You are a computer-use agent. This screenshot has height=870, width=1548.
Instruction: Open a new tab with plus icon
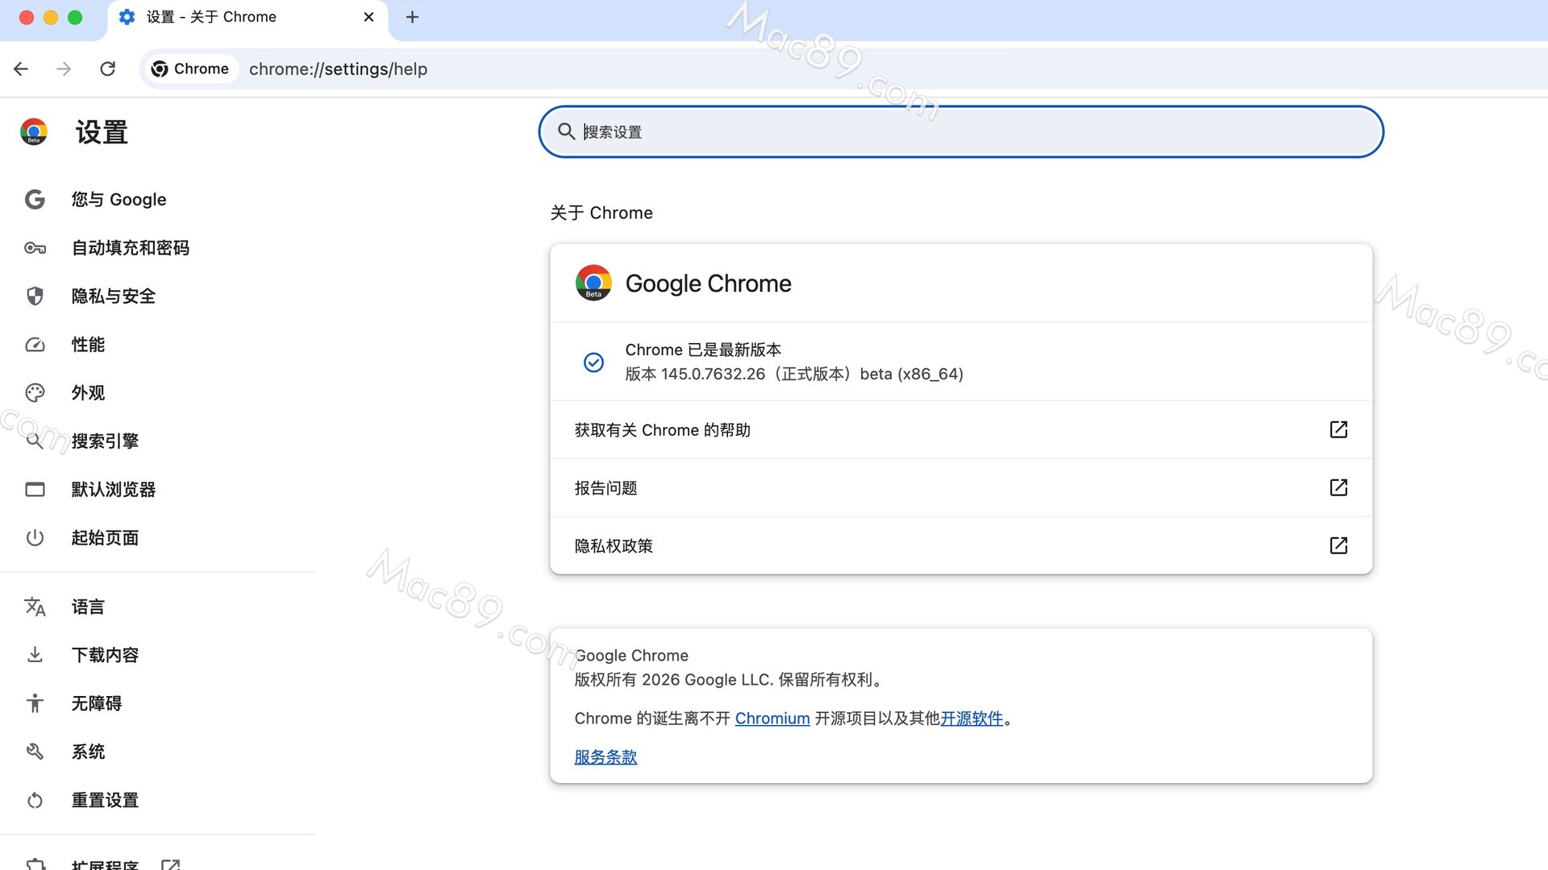(412, 17)
